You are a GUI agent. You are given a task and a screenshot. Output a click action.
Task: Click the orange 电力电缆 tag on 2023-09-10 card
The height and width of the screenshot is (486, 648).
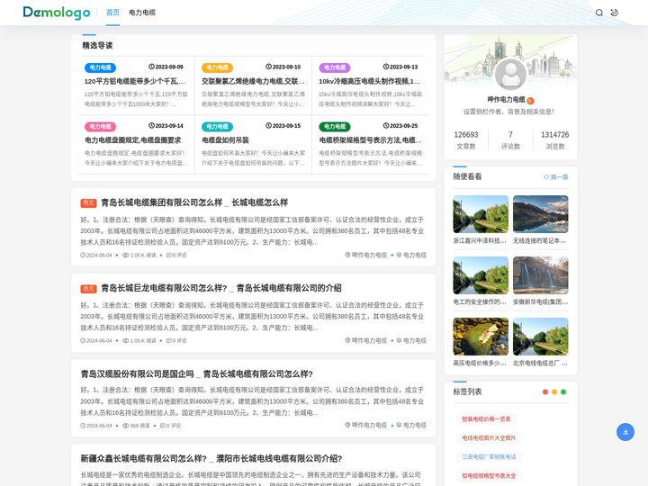(x=218, y=67)
